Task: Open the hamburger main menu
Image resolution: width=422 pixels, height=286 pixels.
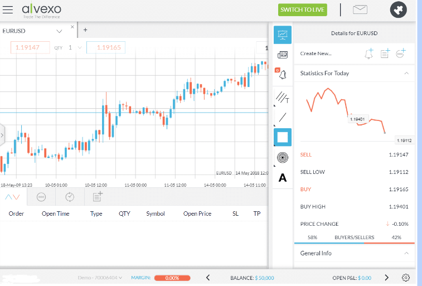Action: pos(8,9)
